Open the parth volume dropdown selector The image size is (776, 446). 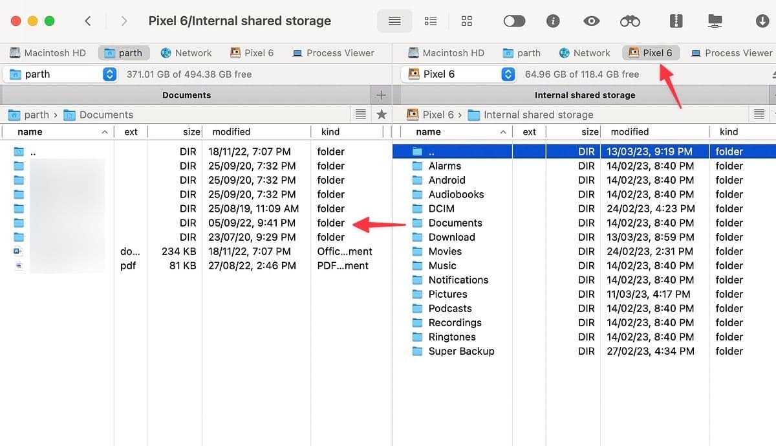[x=109, y=74]
